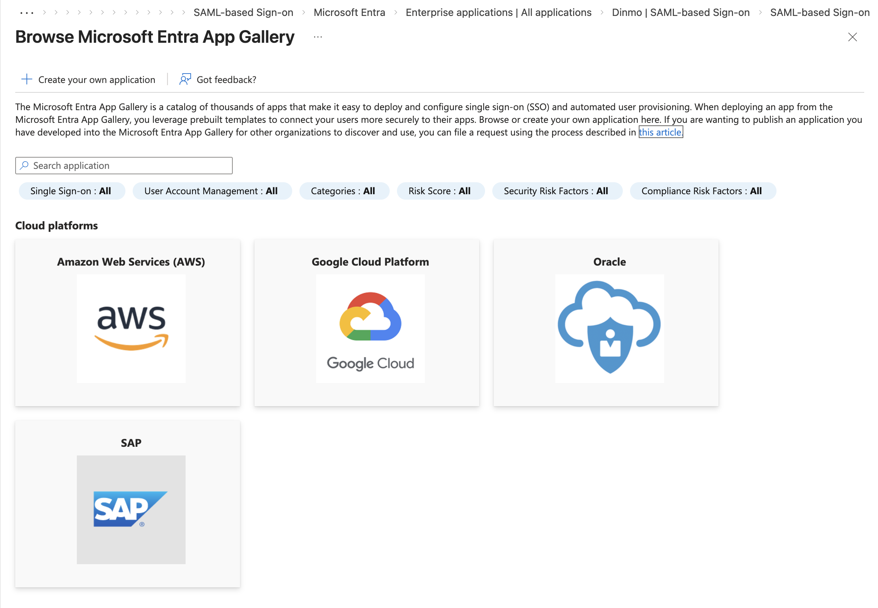Open the ellipsis menu beside page title
The image size is (878, 608).
click(318, 37)
